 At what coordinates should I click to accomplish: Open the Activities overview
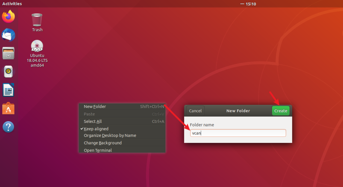coord(12,4)
